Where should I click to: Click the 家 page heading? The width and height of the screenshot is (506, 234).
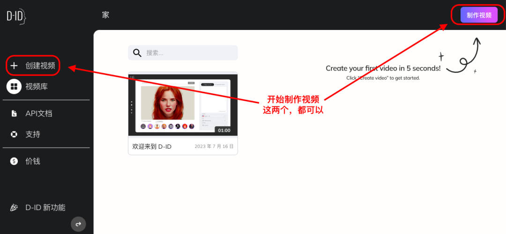(105, 15)
